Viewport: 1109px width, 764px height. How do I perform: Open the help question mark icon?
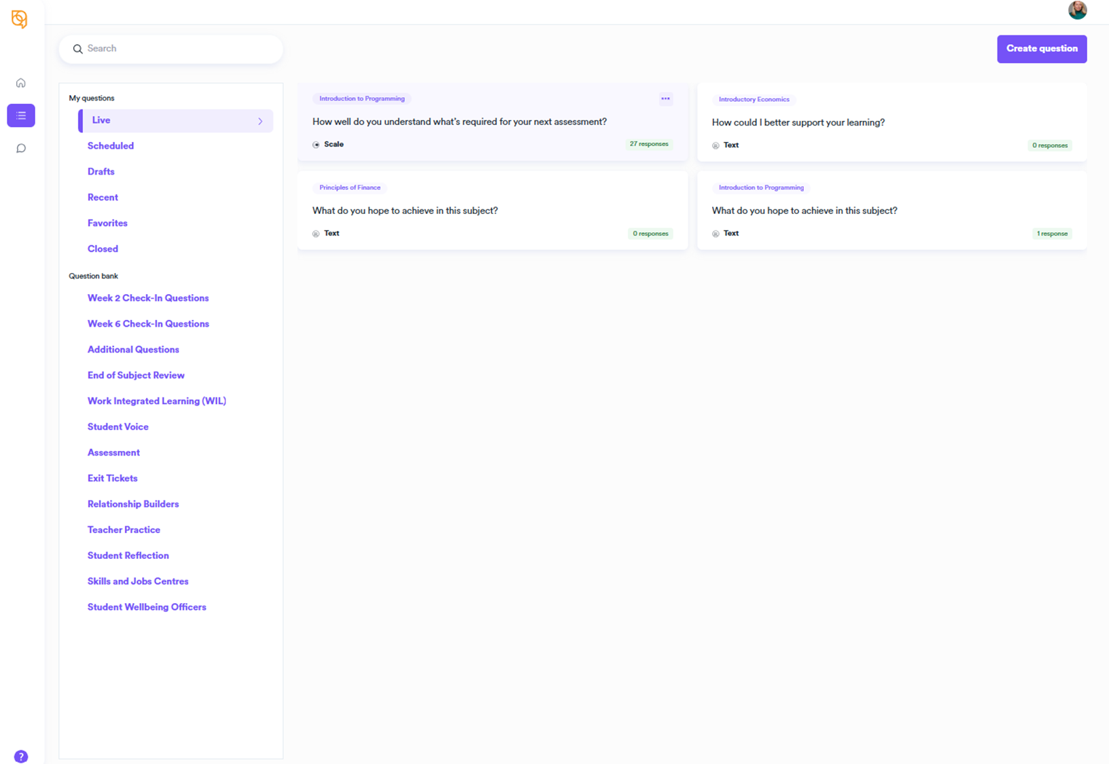coord(21,756)
